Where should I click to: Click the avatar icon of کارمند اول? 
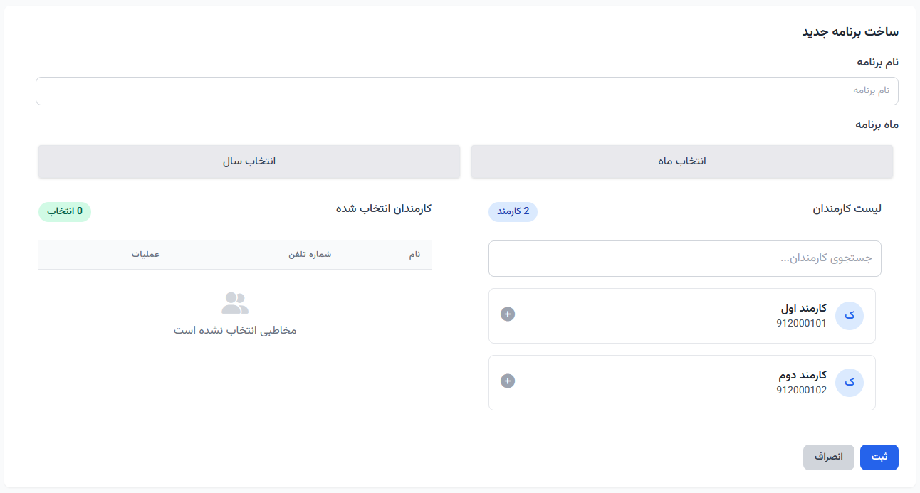coord(849,315)
